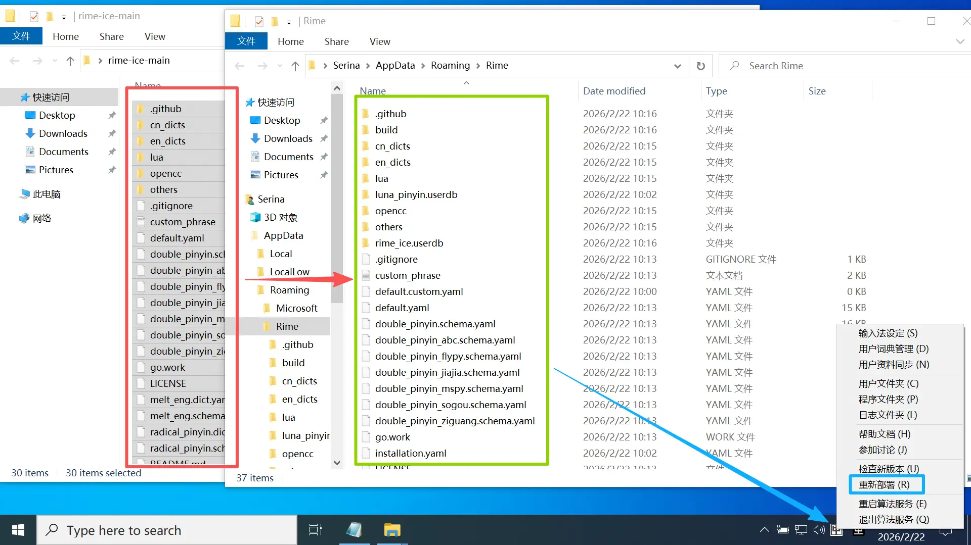
Task: Switch to the View tab in Rime window
Action: [x=379, y=42]
